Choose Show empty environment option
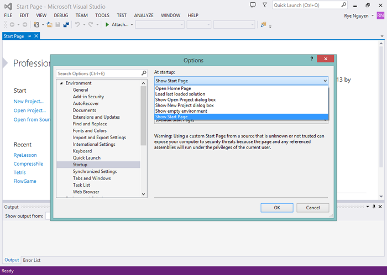Image resolution: width=387 pixels, height=275 pixels. pos(241,111)
